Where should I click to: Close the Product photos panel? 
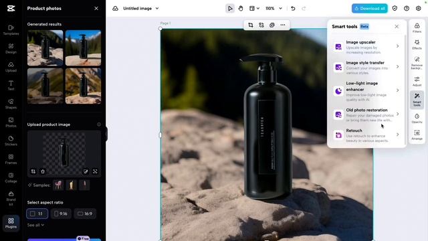96,9
